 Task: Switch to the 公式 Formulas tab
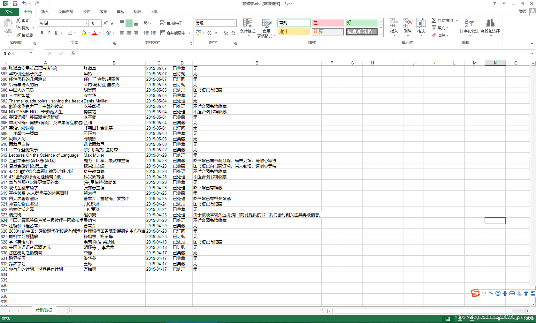(x=87, y=11)
